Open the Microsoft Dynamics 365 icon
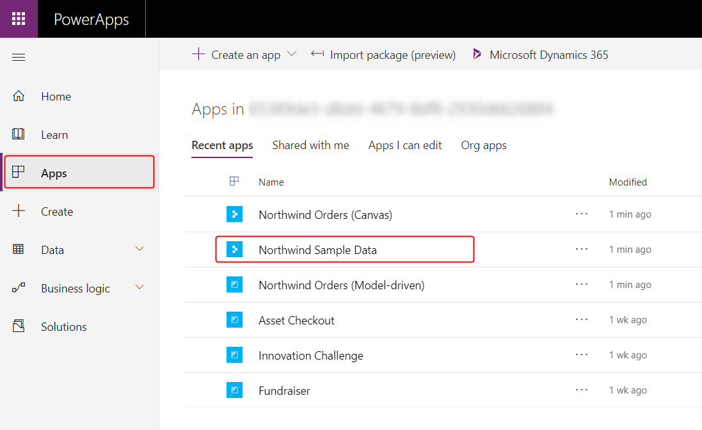This screenshot has width=702, height=430. click(476, 54)
